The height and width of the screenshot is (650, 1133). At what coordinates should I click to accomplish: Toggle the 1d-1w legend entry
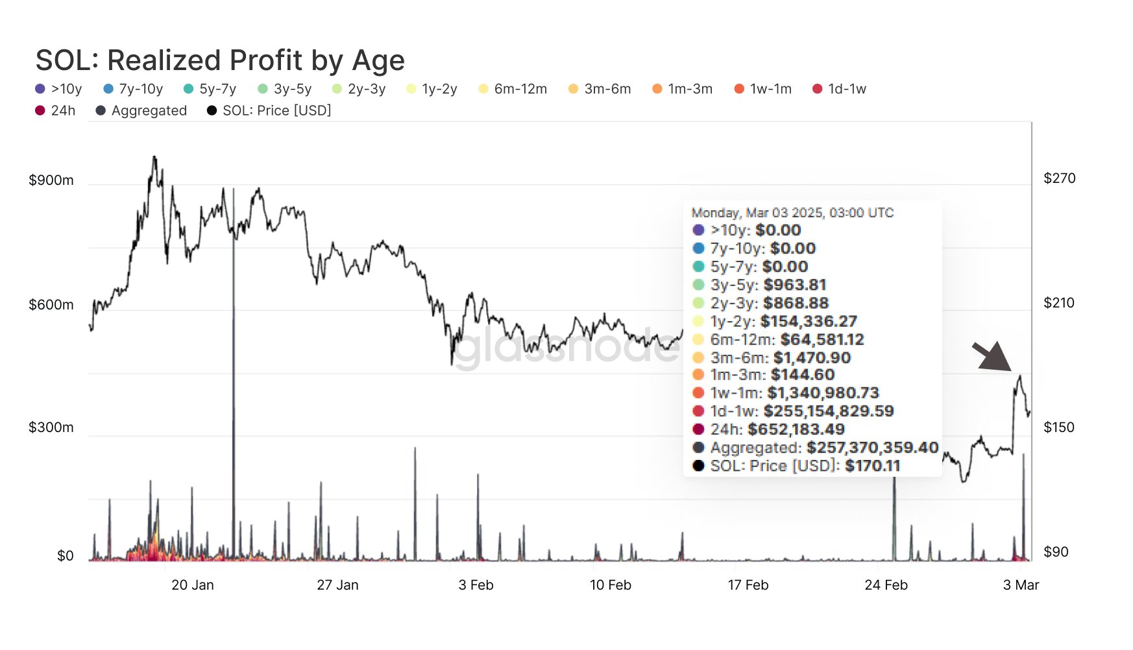pos(839,89)
